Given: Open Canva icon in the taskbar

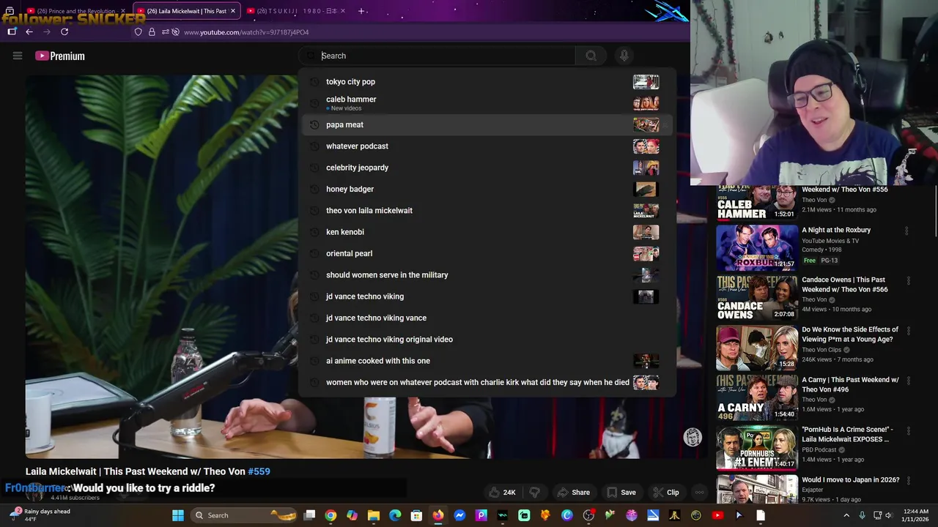Looking at the screenshot, I should click(x=567, y=515).
